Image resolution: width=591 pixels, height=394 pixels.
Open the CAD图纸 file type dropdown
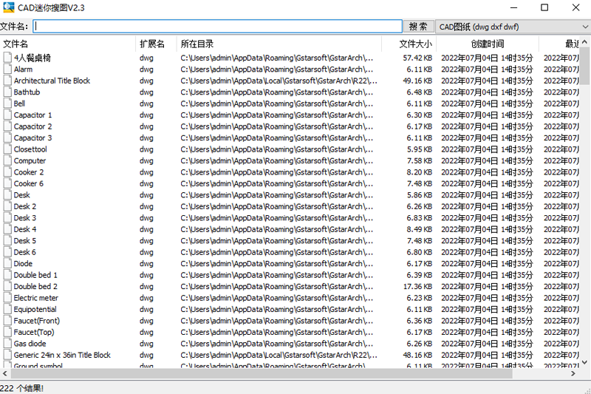[511, 27]
